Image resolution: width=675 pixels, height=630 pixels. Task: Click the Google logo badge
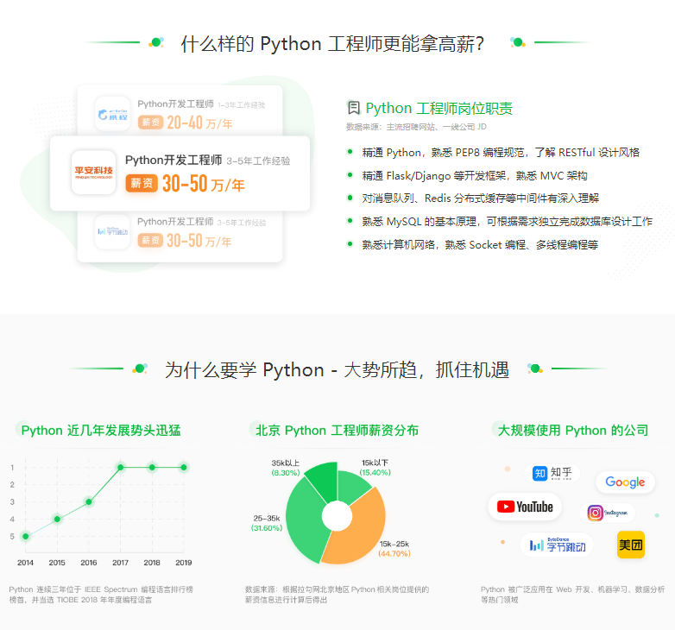(625, 482)
